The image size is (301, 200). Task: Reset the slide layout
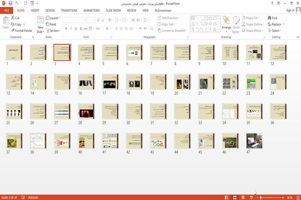[51, 25]
